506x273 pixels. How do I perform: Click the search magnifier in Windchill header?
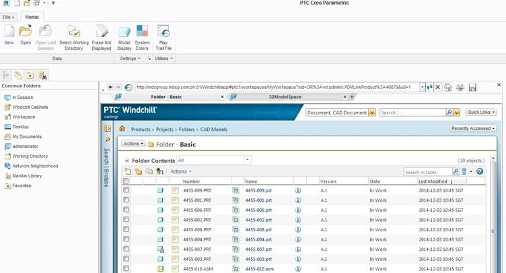point(449,112)
